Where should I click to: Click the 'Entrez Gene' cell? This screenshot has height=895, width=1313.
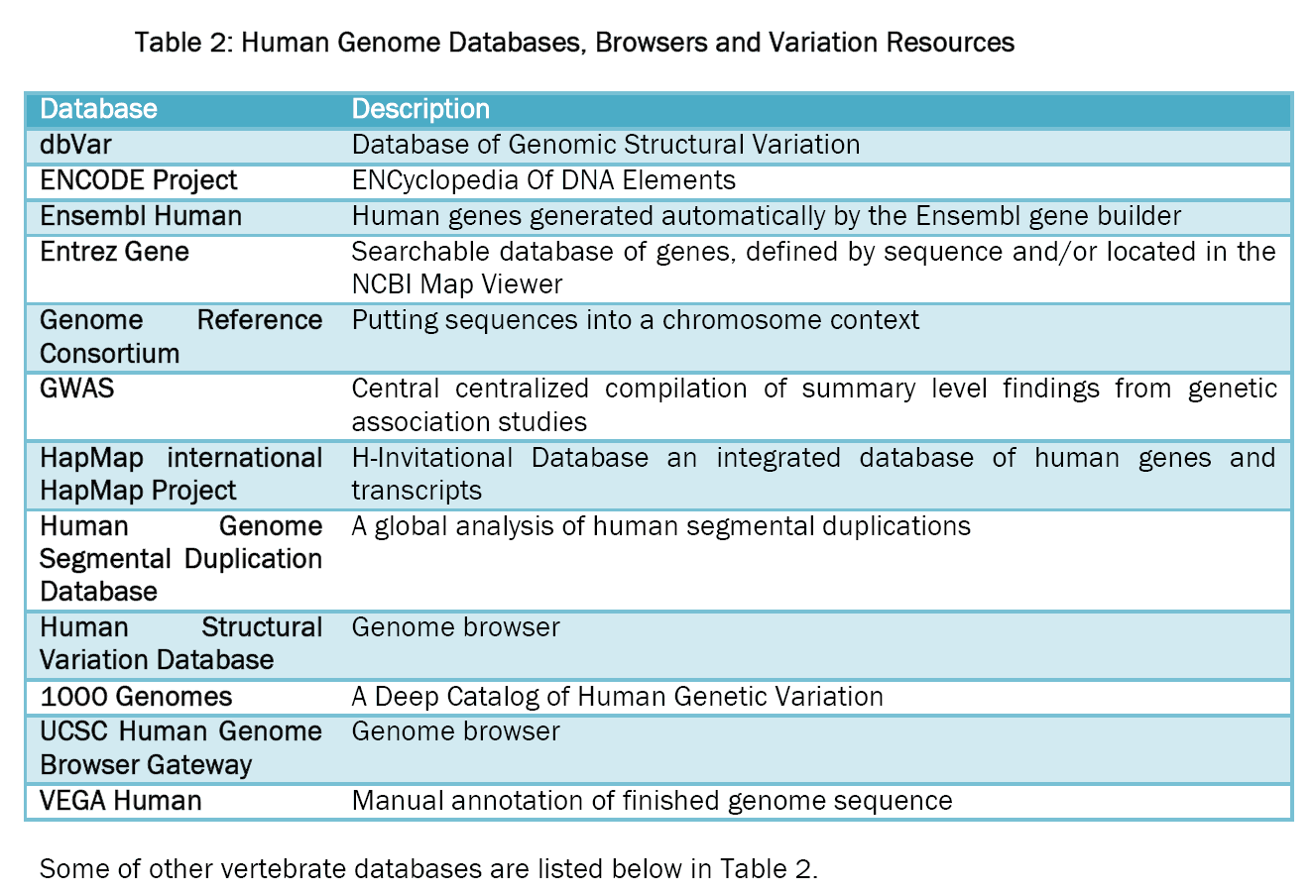tap(114, 252)
